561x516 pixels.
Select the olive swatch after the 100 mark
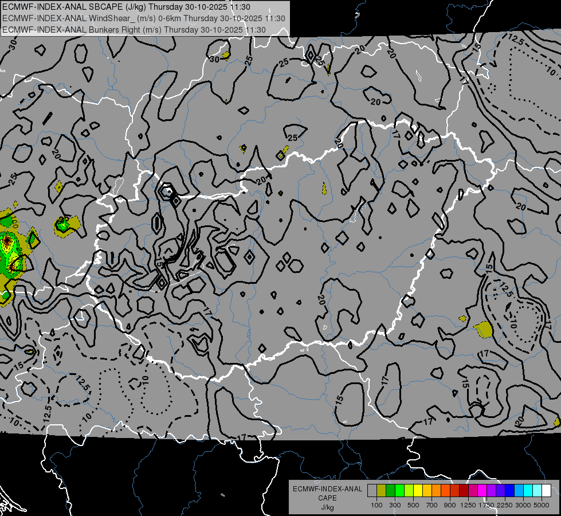point(382,491)
